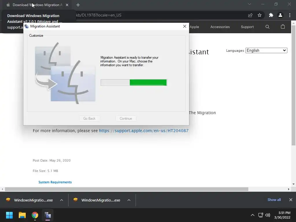The image size is (296, 222).
Task: Click the green transfer progress bar
Action: [134, 82]
